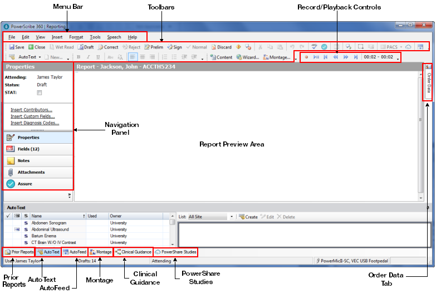The height and width of the screenshot is (293, 436).
Task: Open the Insert menu
Action: coord(57,37)
